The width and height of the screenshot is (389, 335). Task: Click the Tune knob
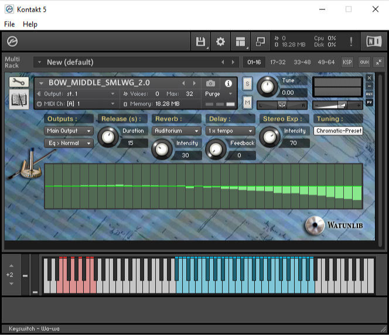tap(267, 87)
